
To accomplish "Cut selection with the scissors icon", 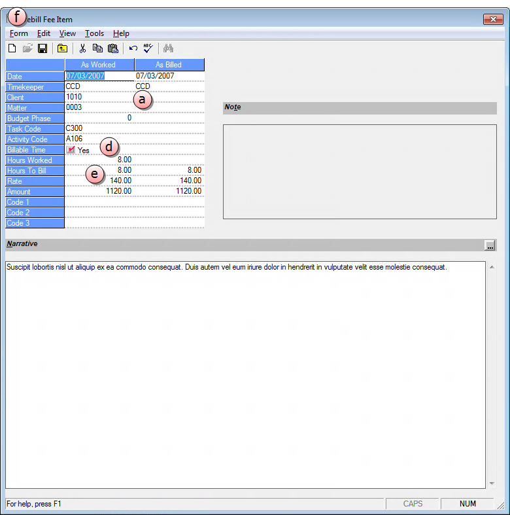I will [82, 48].
